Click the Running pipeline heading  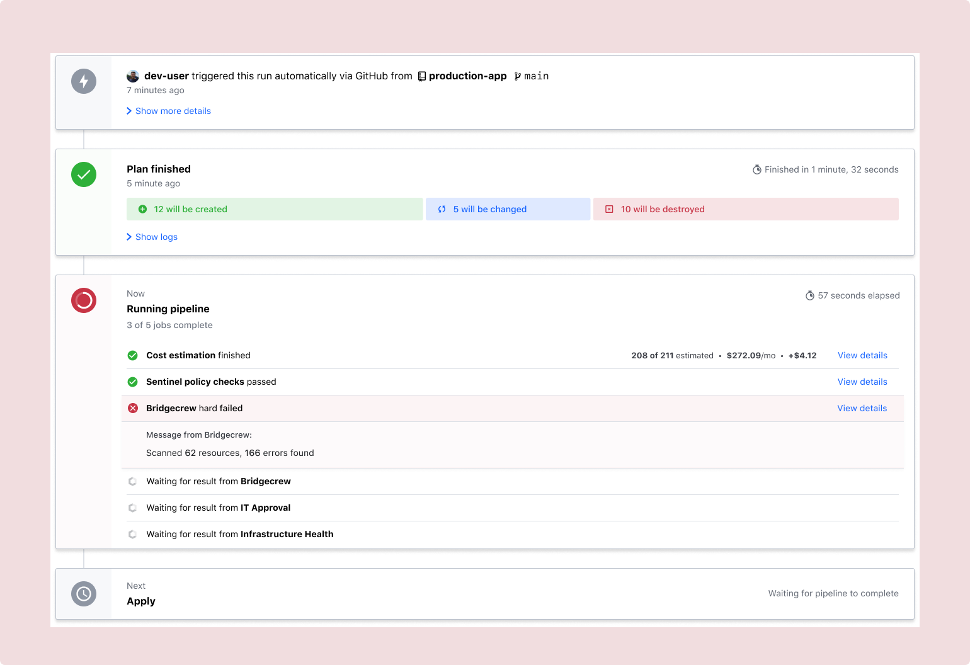(168, 309)
